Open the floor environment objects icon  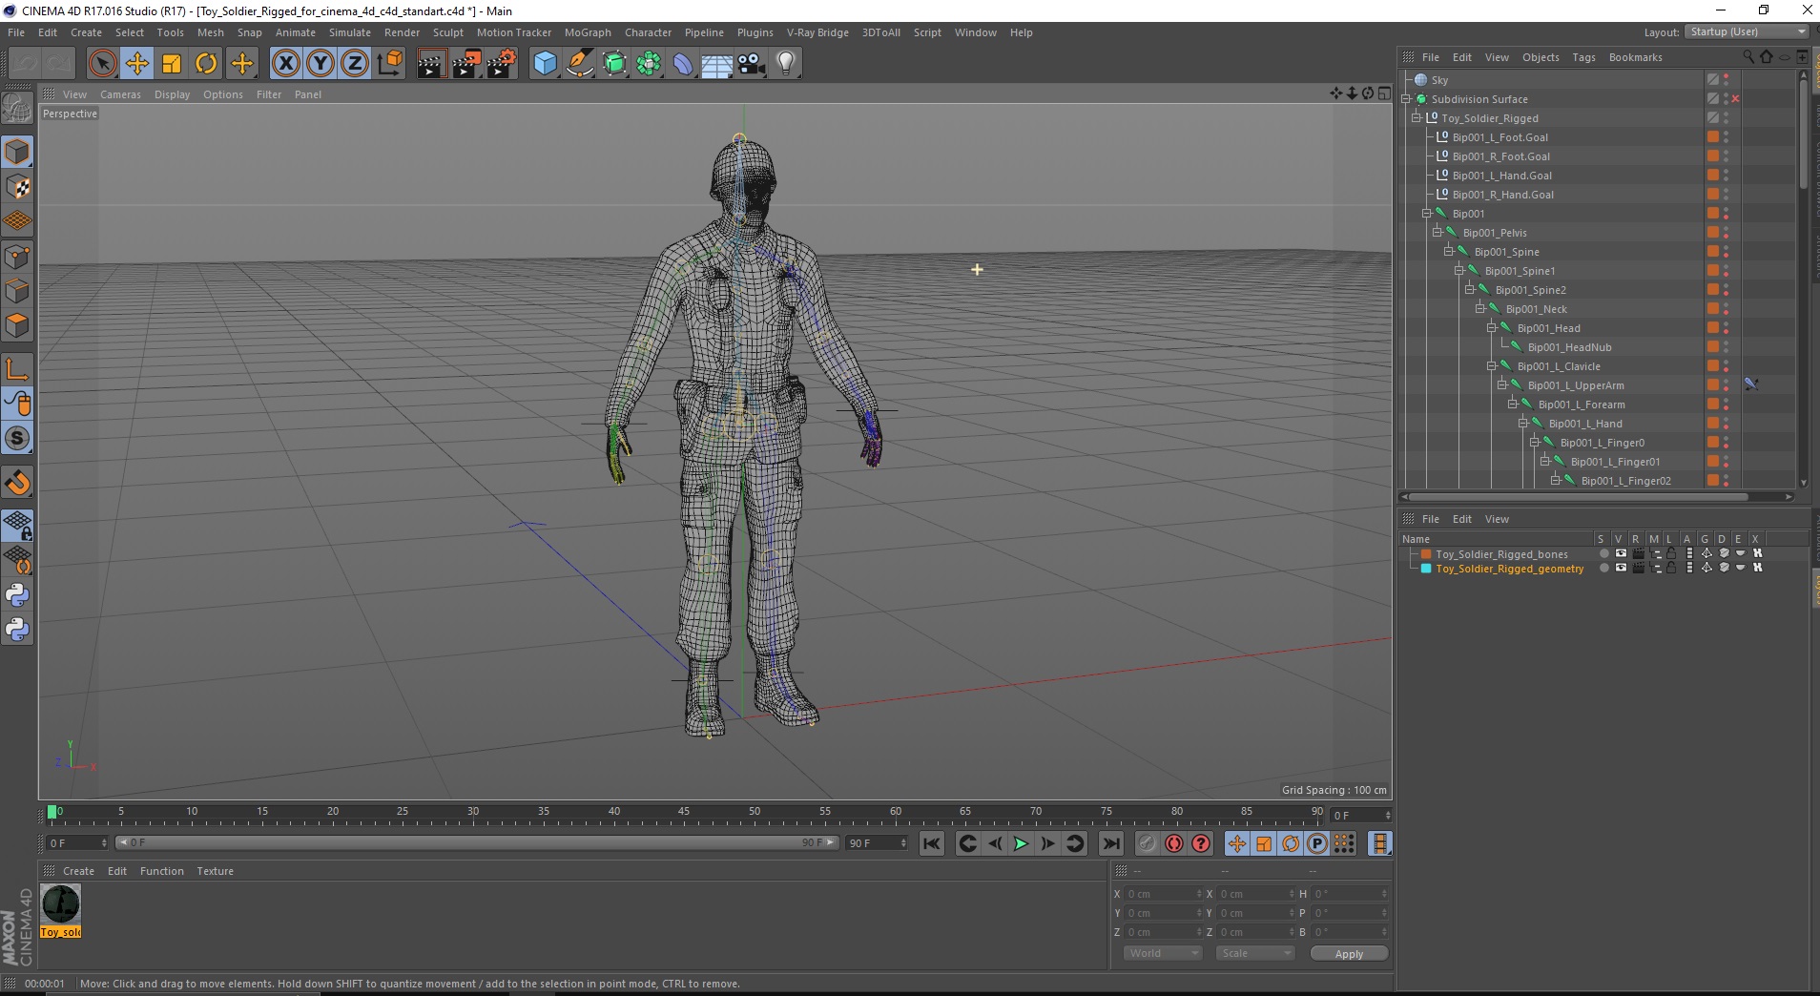coord(717,64)
